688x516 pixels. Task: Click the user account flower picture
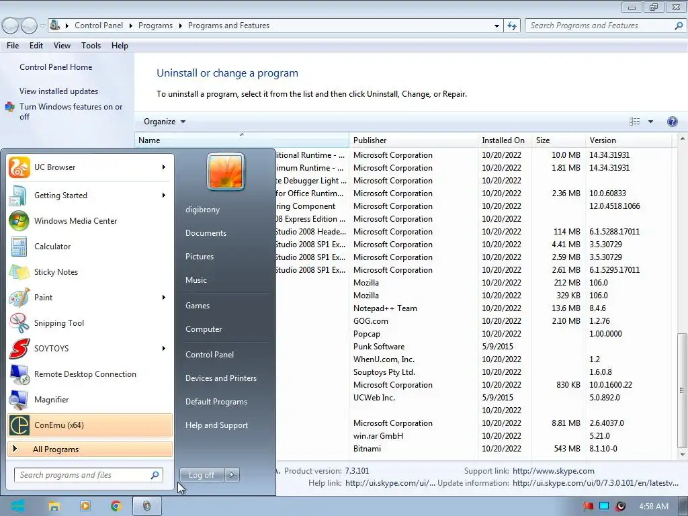[226, 171]
